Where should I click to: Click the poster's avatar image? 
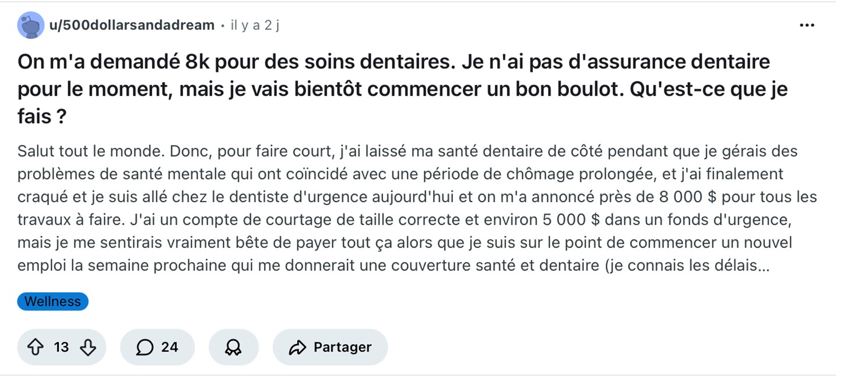(30, 26)
